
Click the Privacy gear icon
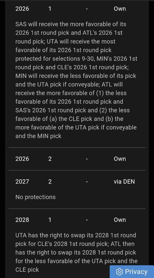tap(119, 272)
